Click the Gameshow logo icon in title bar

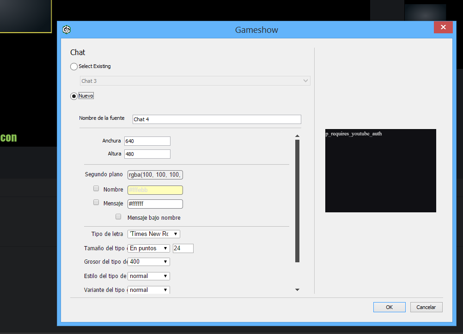tap(67, 30)
